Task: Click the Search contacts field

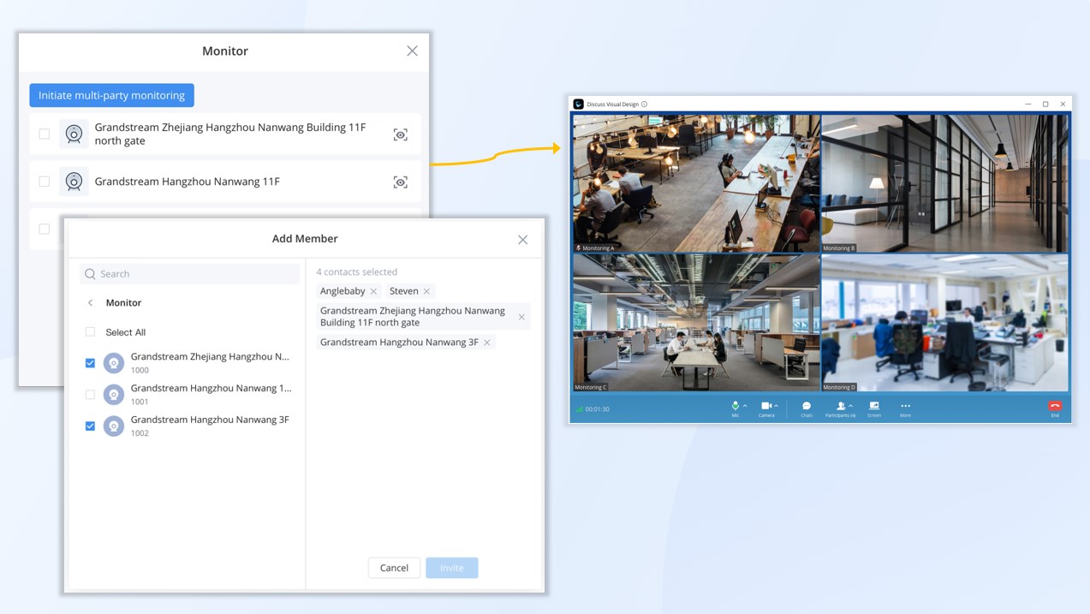Action: click(190, 274)
